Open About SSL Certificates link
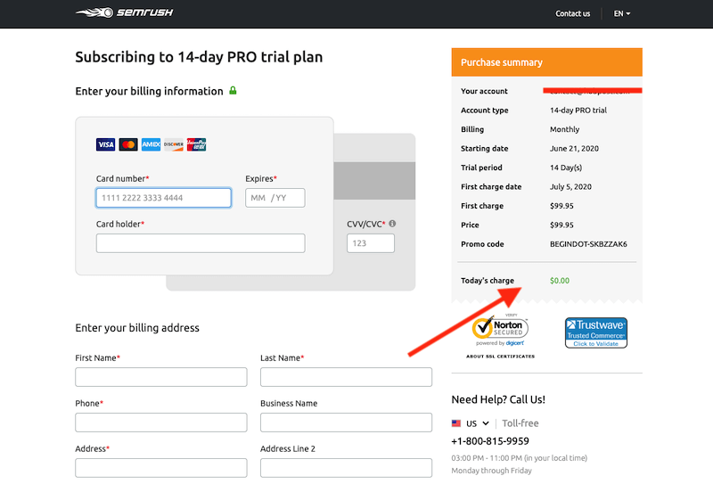Viewport: 713px width, 484px height. coord(500,357)
